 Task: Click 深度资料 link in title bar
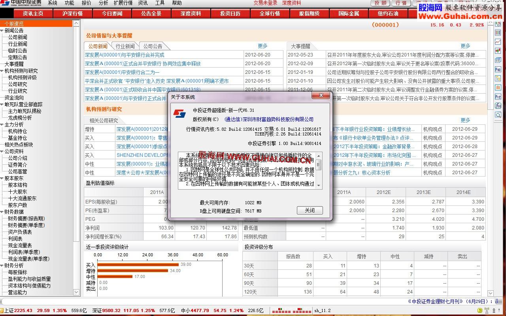coord(291,3)
